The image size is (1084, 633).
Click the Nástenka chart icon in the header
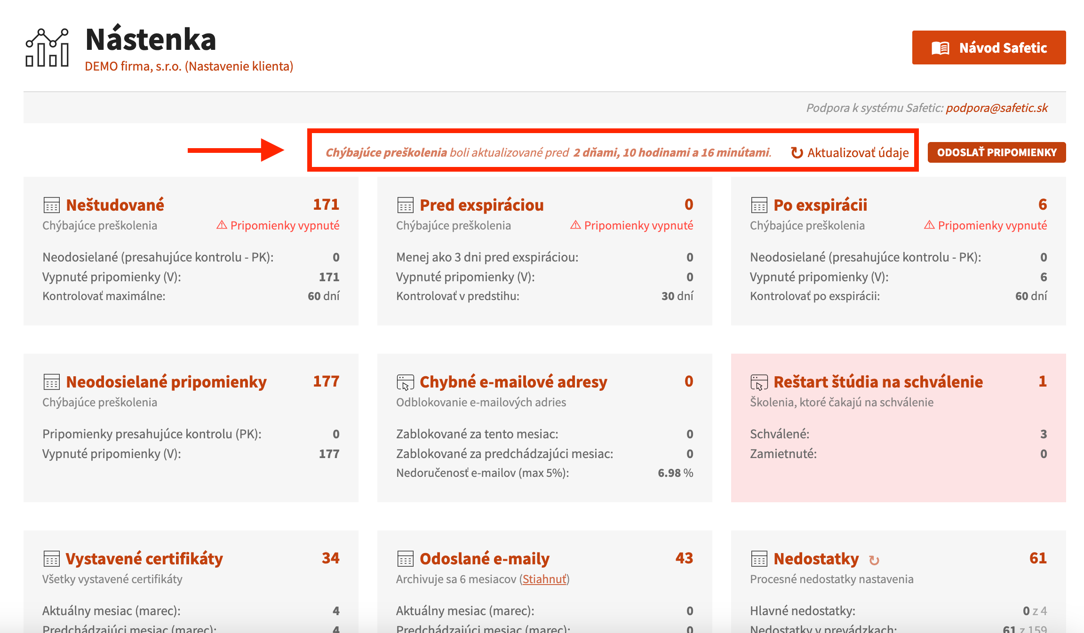click(x=47, y=47)
